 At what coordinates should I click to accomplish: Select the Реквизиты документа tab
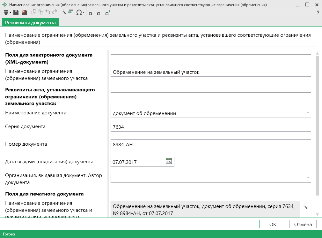tap(30, 22)
